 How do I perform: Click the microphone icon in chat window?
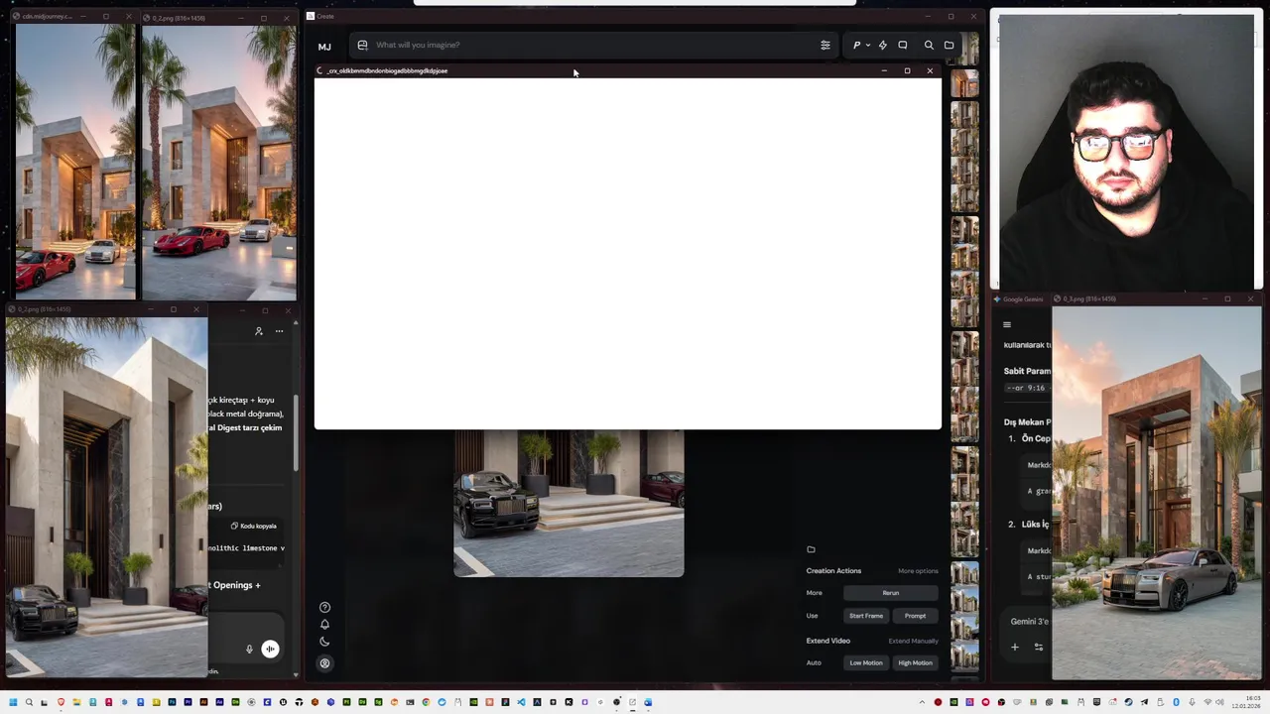pos(249,650)
